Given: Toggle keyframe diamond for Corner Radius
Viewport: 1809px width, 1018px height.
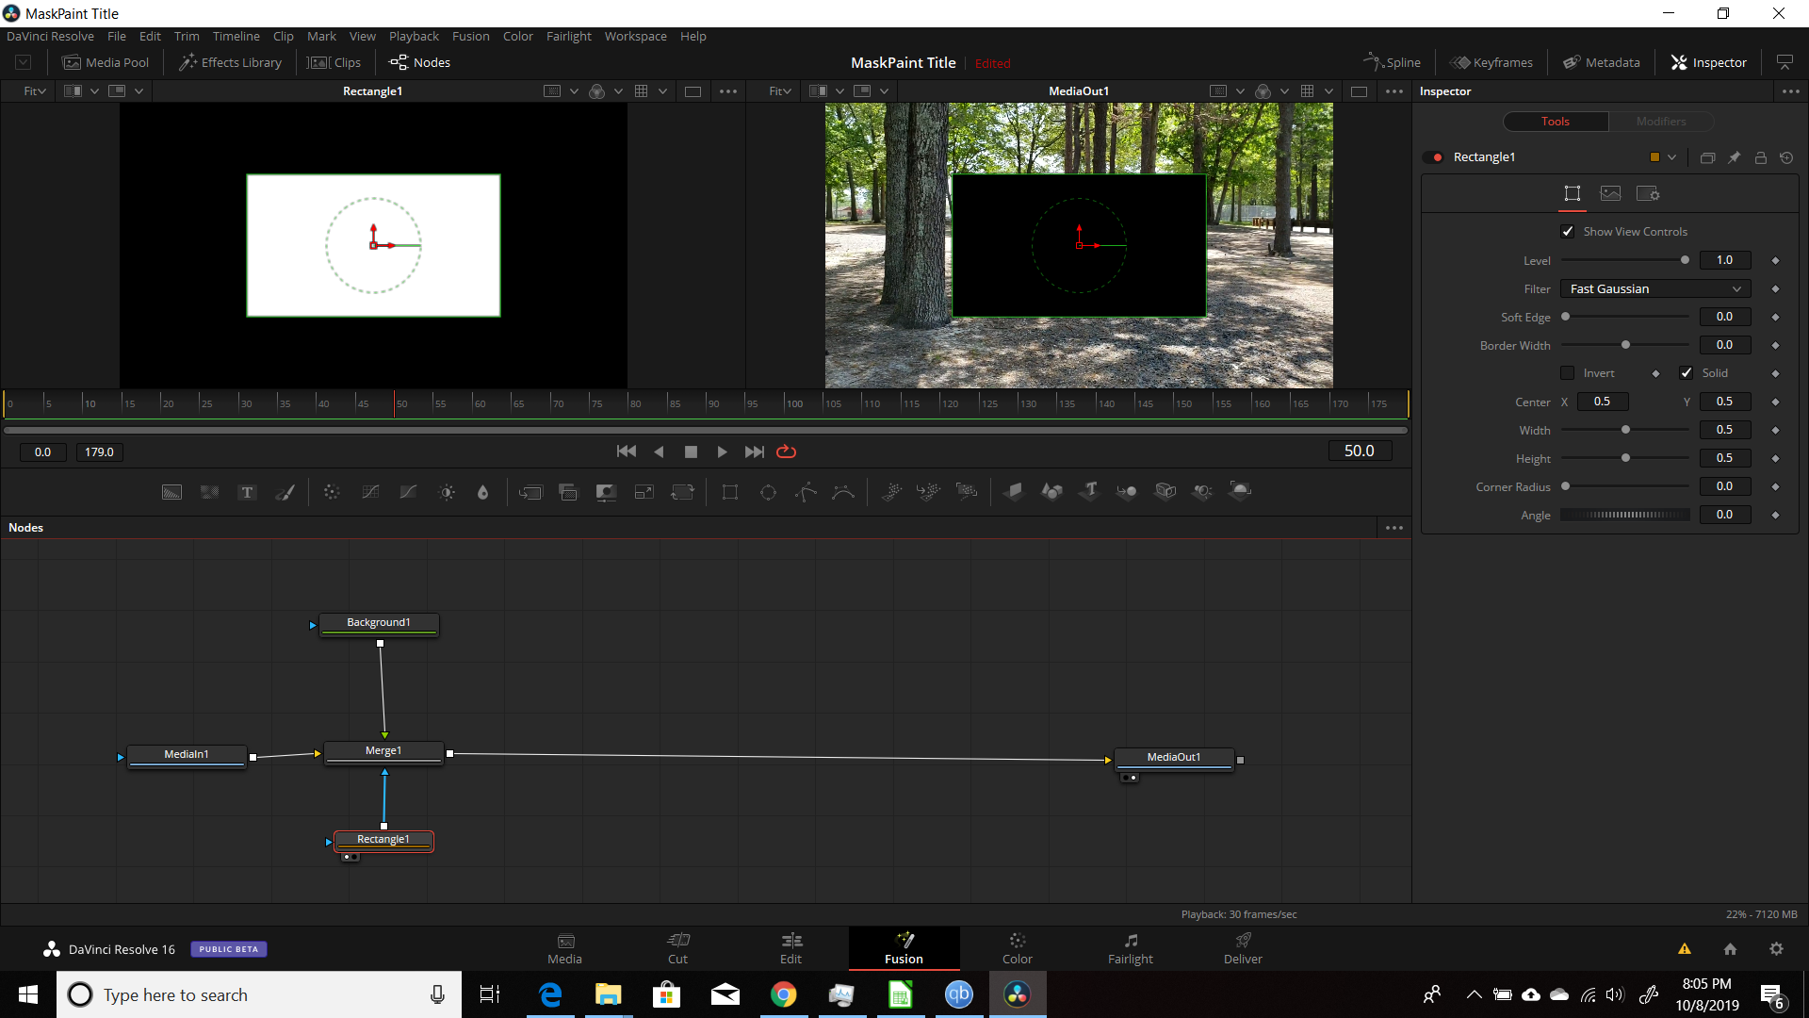Looking at the screenshot, I should pyautogui.click(x=1775, y=486).
